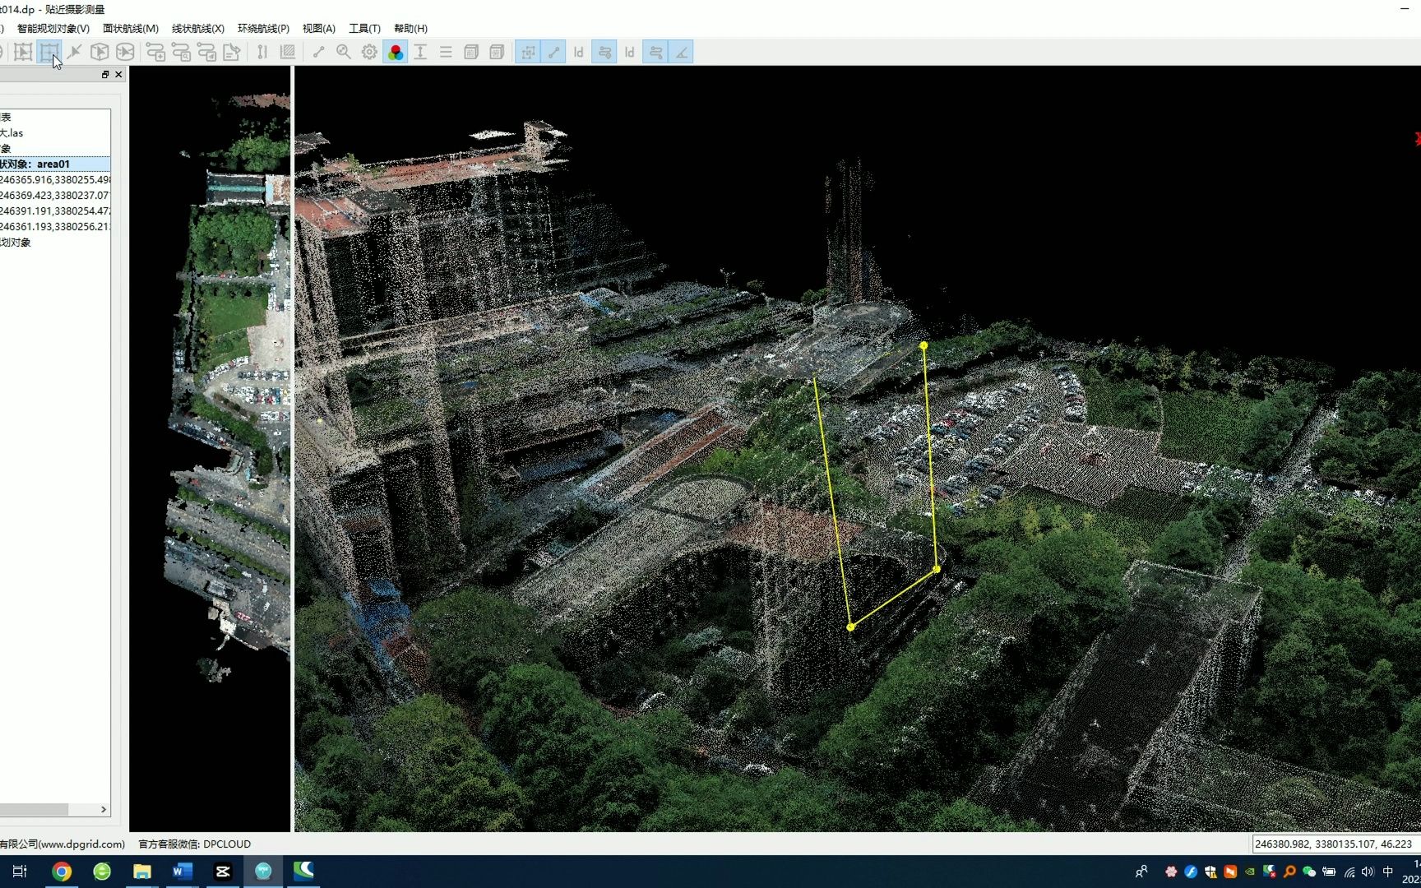Select the polygon area drawing tool
The image size is (1421, 888).
tap(23, 52)
